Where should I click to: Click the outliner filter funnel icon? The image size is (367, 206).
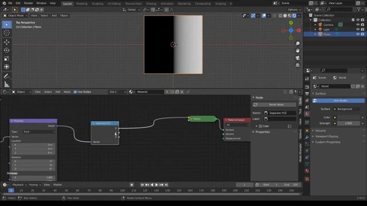pos(358,9)
